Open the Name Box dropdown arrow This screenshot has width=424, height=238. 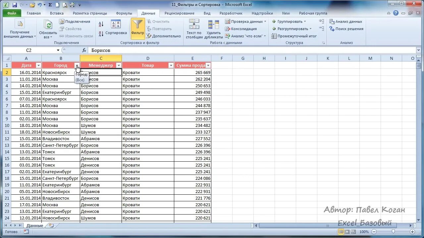(x=58, y=50)
